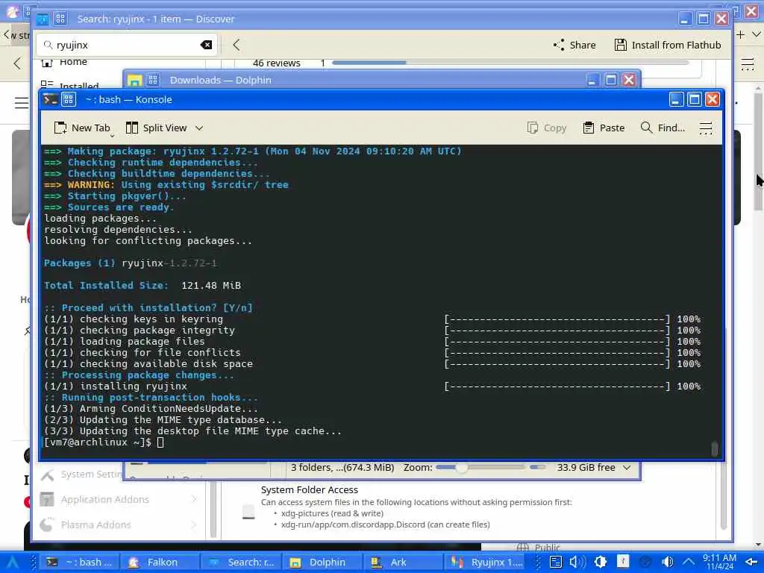Viewport: 764px width, 573px height.
Task: Click the show desktop icon at taskbar end
Action: pyautogui.click(x=751, y=563)
